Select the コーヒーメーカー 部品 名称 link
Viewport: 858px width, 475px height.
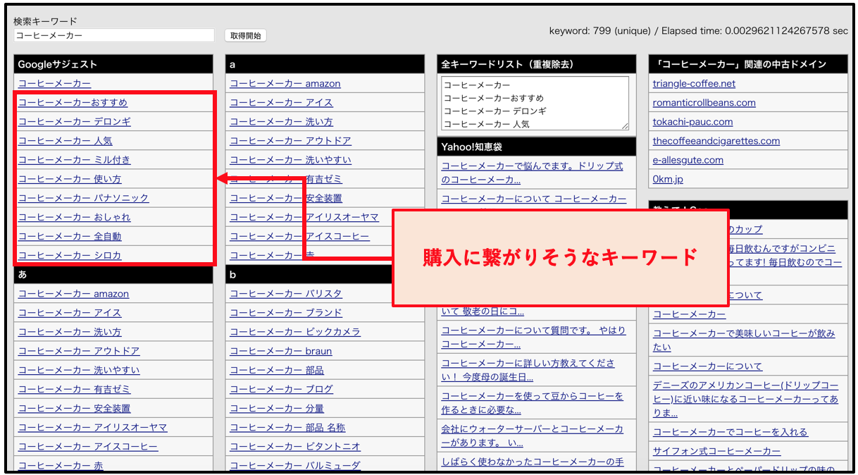pos(287,427)
